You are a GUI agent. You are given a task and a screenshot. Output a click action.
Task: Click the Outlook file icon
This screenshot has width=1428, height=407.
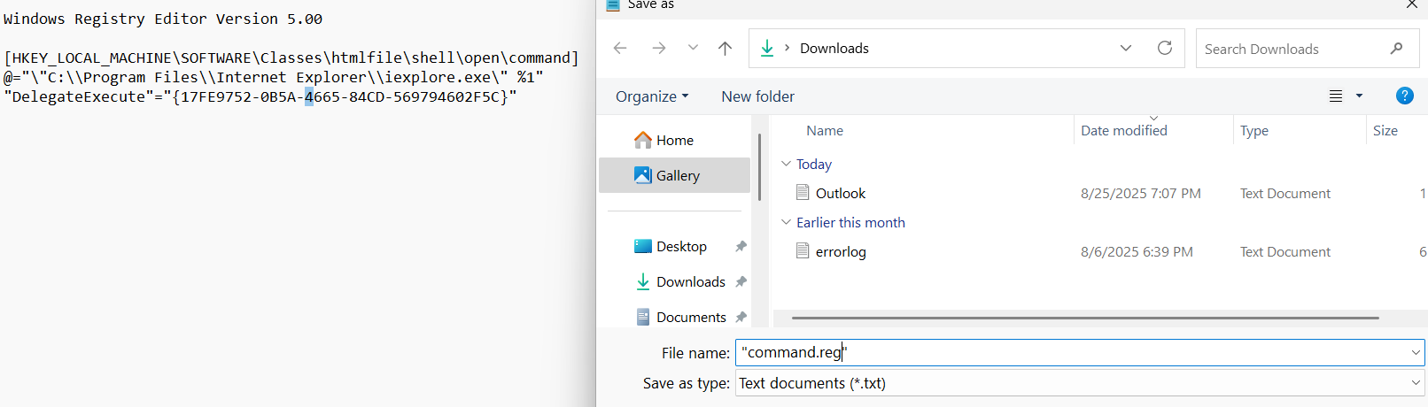pyautogui.click(x=803, y=192)
